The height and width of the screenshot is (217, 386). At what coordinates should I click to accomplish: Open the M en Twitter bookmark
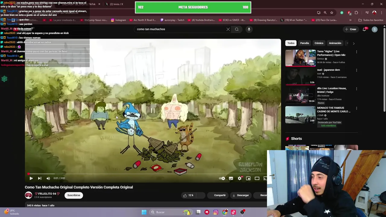(x=293, y=20)
